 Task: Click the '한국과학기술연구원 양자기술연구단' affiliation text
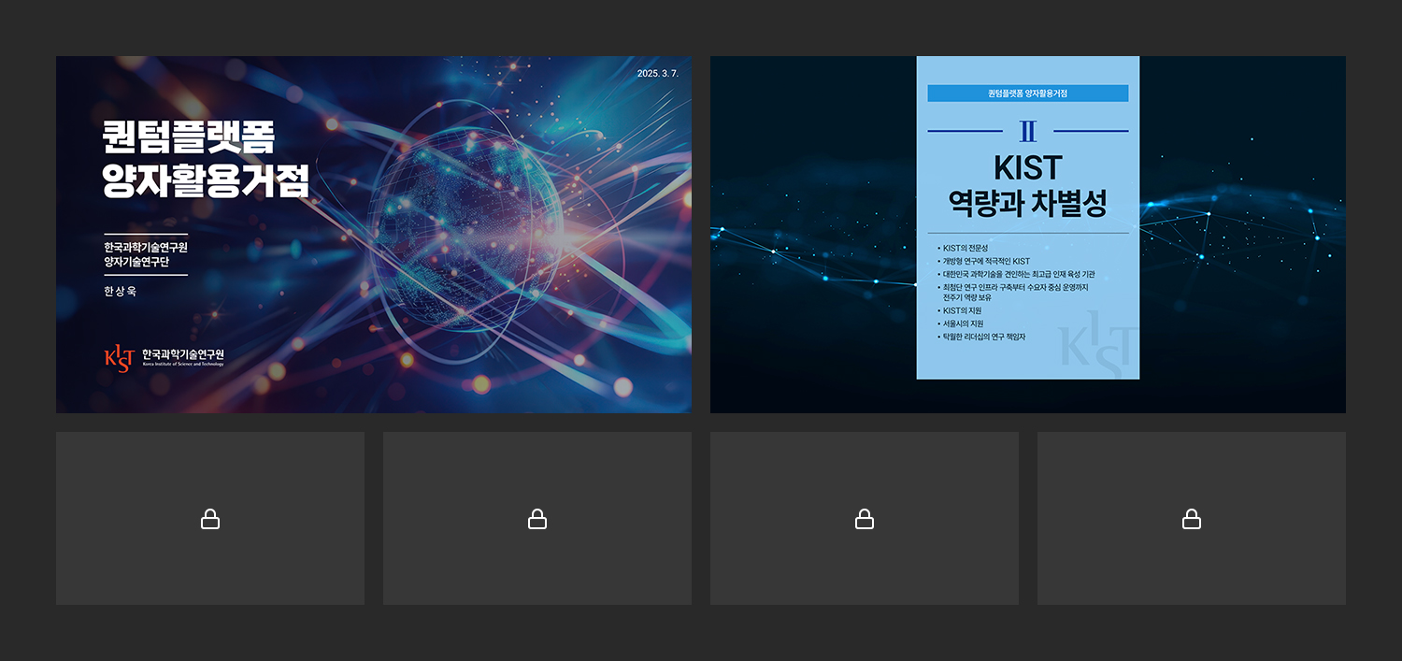click(x=146, y=254)
